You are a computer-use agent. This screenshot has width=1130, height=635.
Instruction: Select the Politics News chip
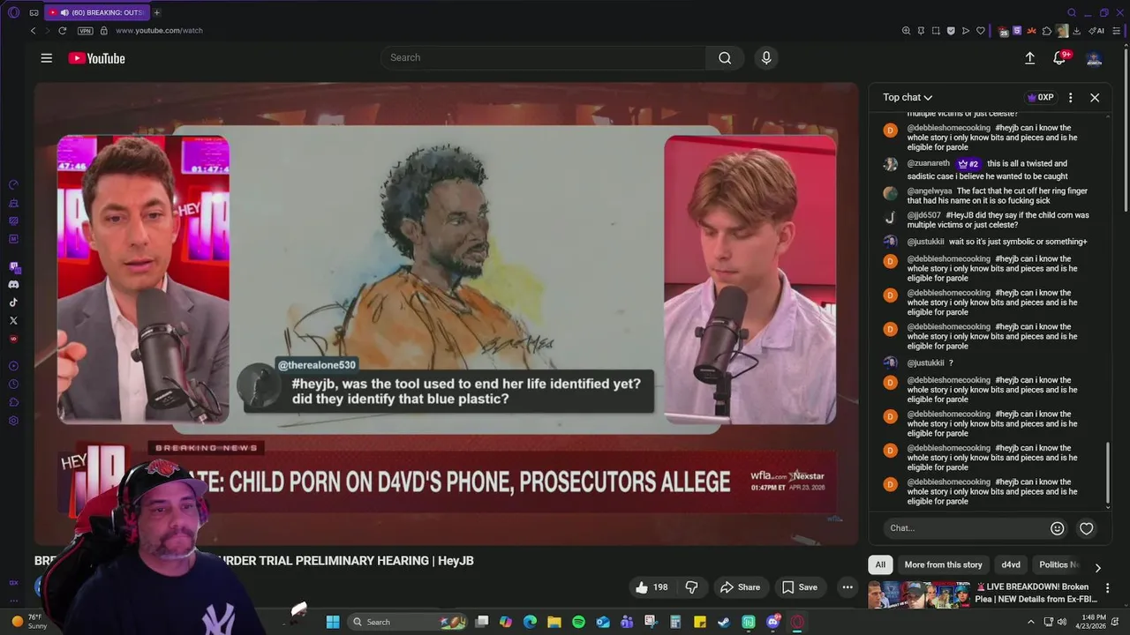(1058, 565)
